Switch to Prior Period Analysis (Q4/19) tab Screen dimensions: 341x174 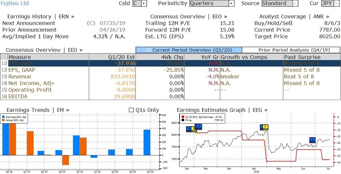coord(291,50)
